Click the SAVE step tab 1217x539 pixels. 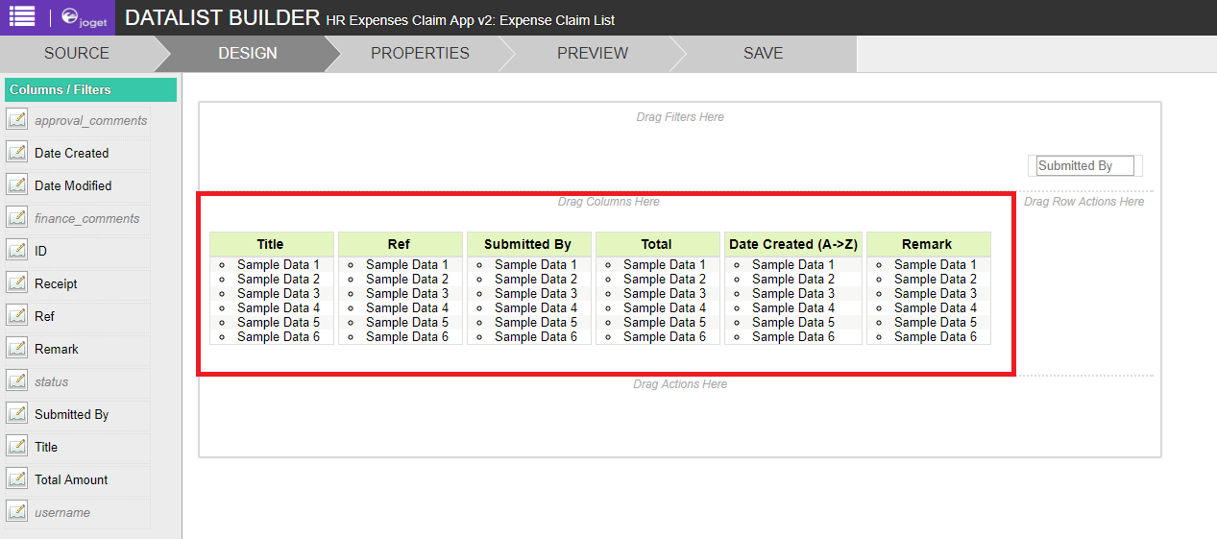(x=763, y=54)
